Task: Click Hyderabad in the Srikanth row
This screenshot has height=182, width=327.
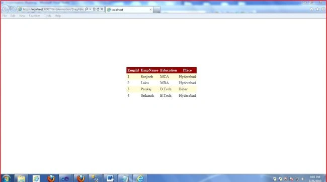Action: [187, 96]
